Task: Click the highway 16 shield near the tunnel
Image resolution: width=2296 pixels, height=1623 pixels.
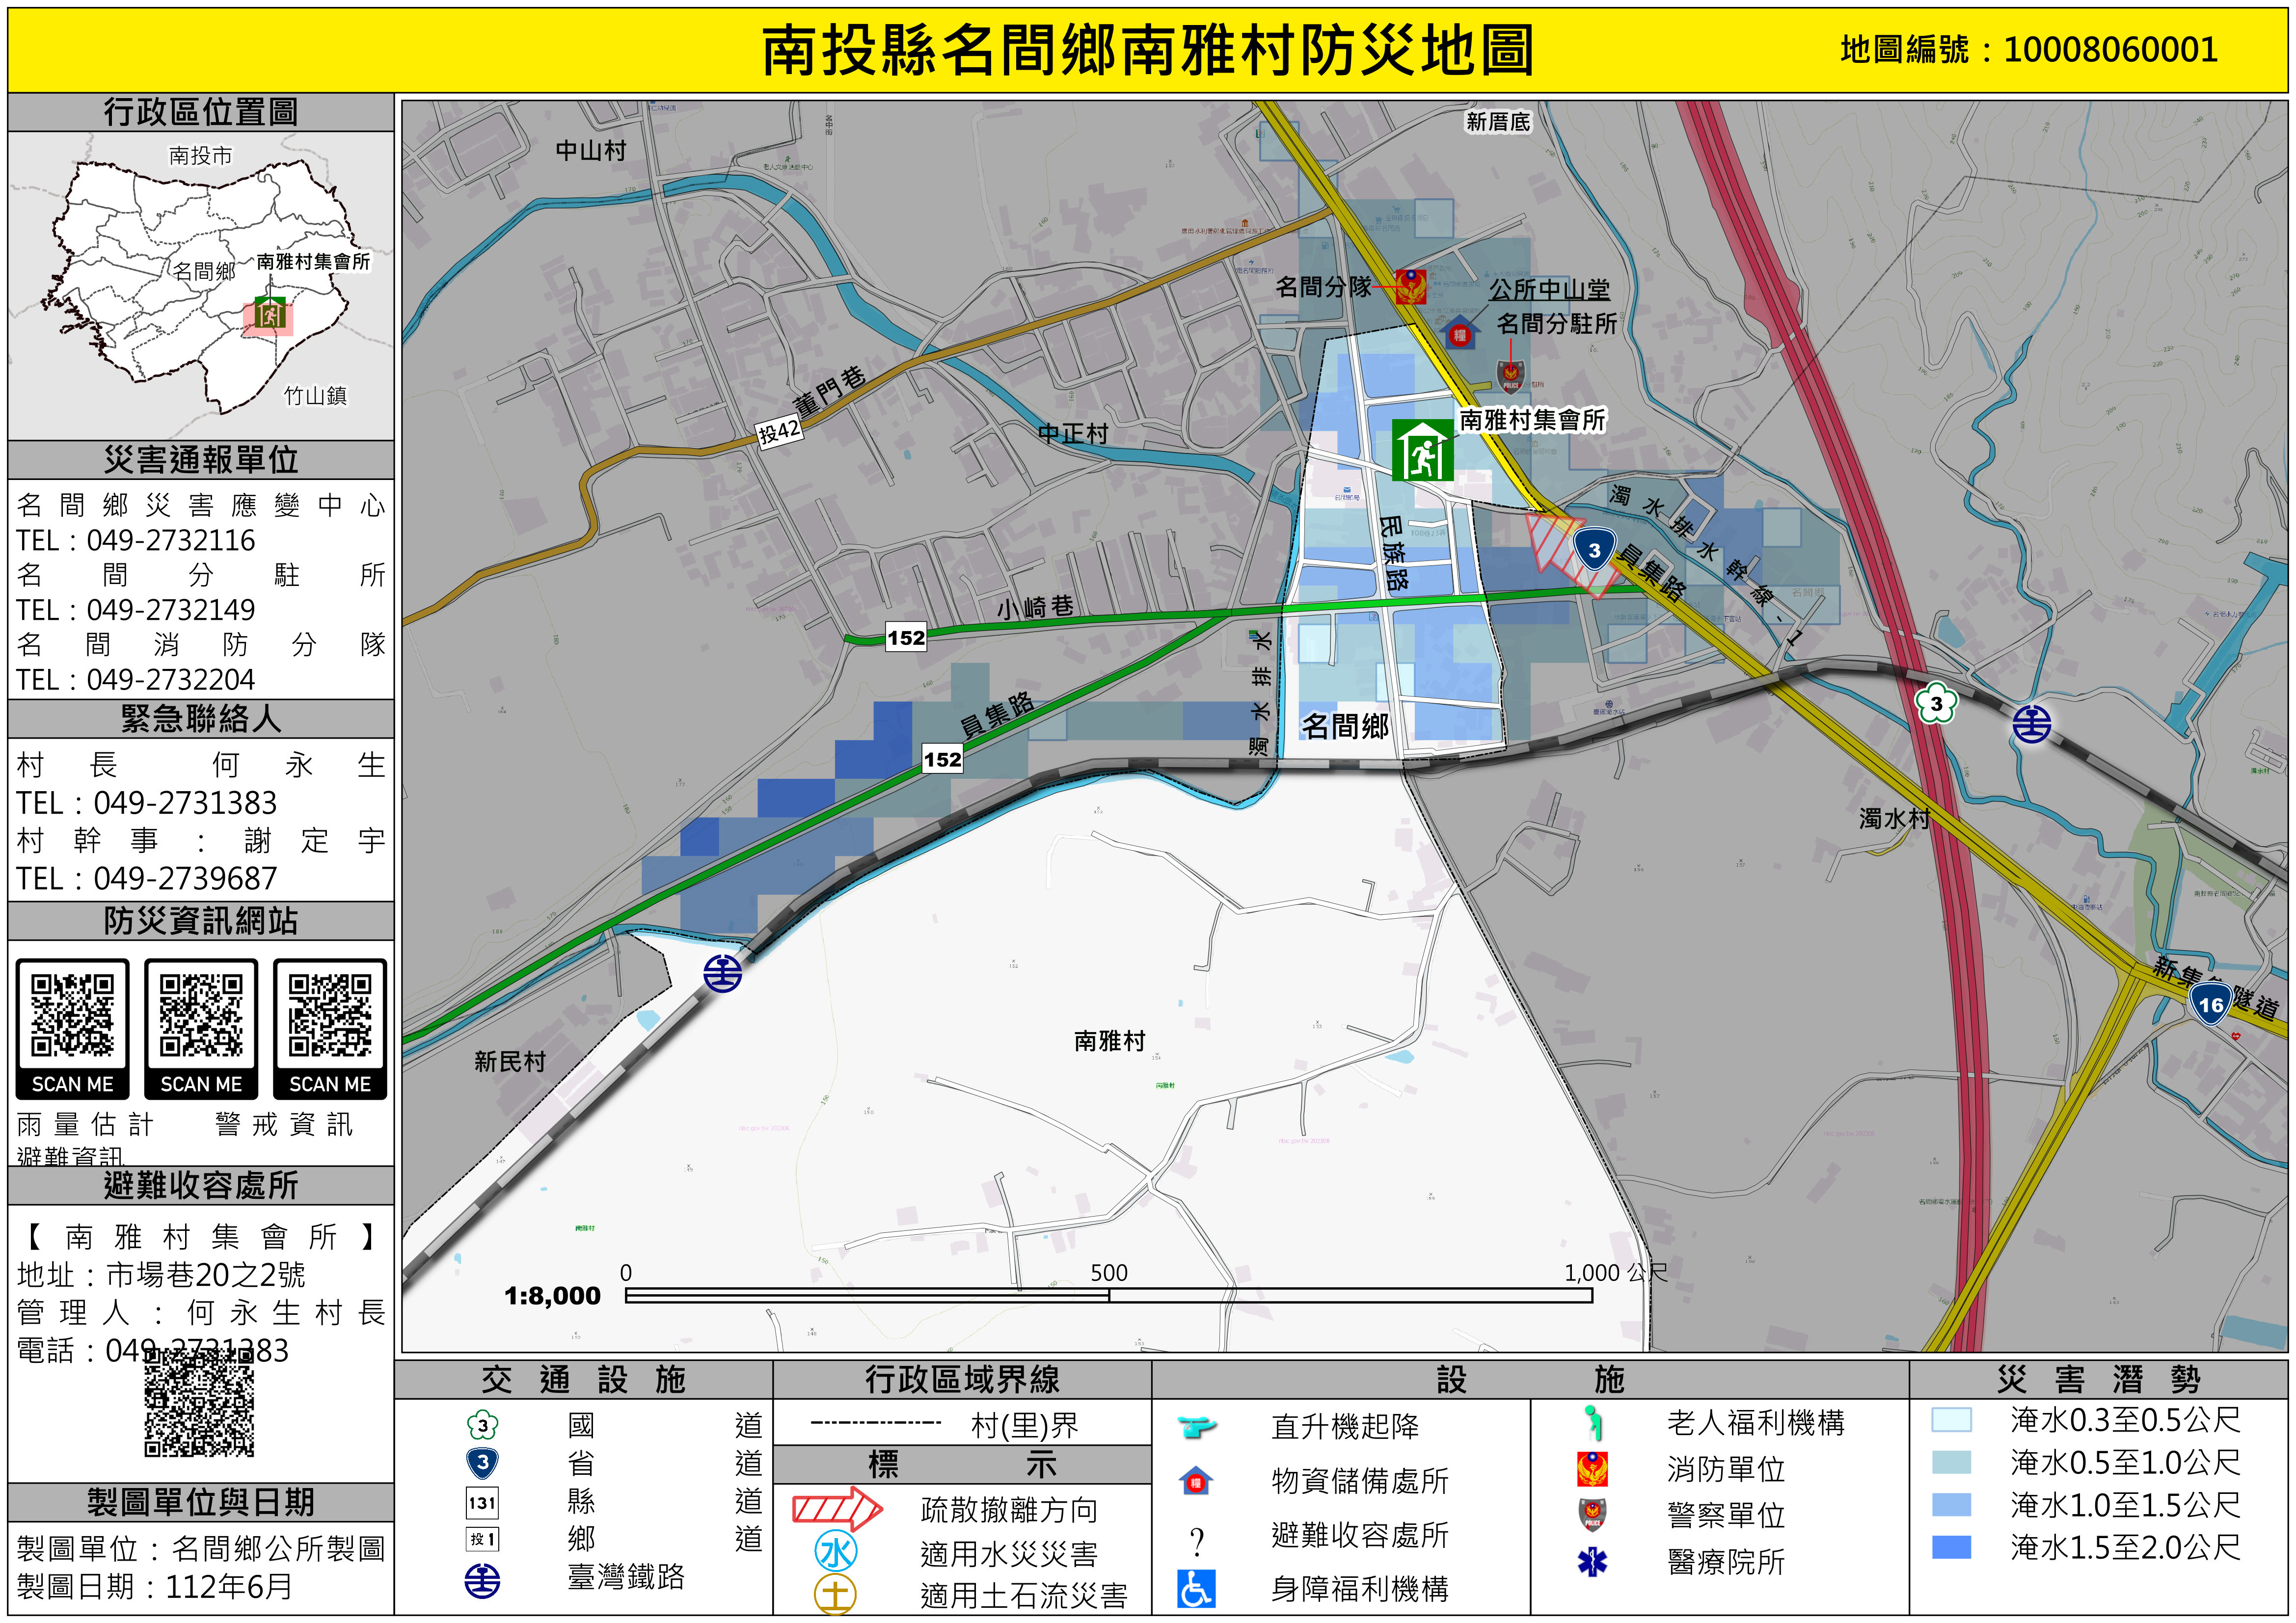Action: click(2211, 1004)
